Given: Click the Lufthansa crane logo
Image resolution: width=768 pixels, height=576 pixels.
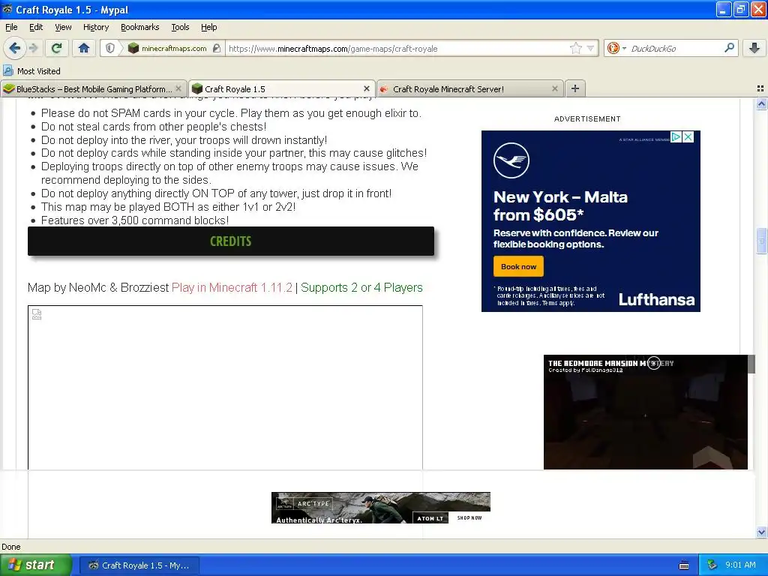Looking at the screenshot, I should click(511, 160).
